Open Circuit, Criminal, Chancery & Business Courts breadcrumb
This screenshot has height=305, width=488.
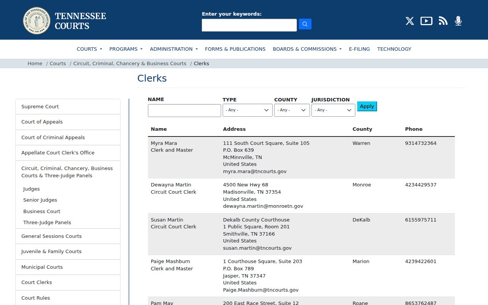coord(130,64)
